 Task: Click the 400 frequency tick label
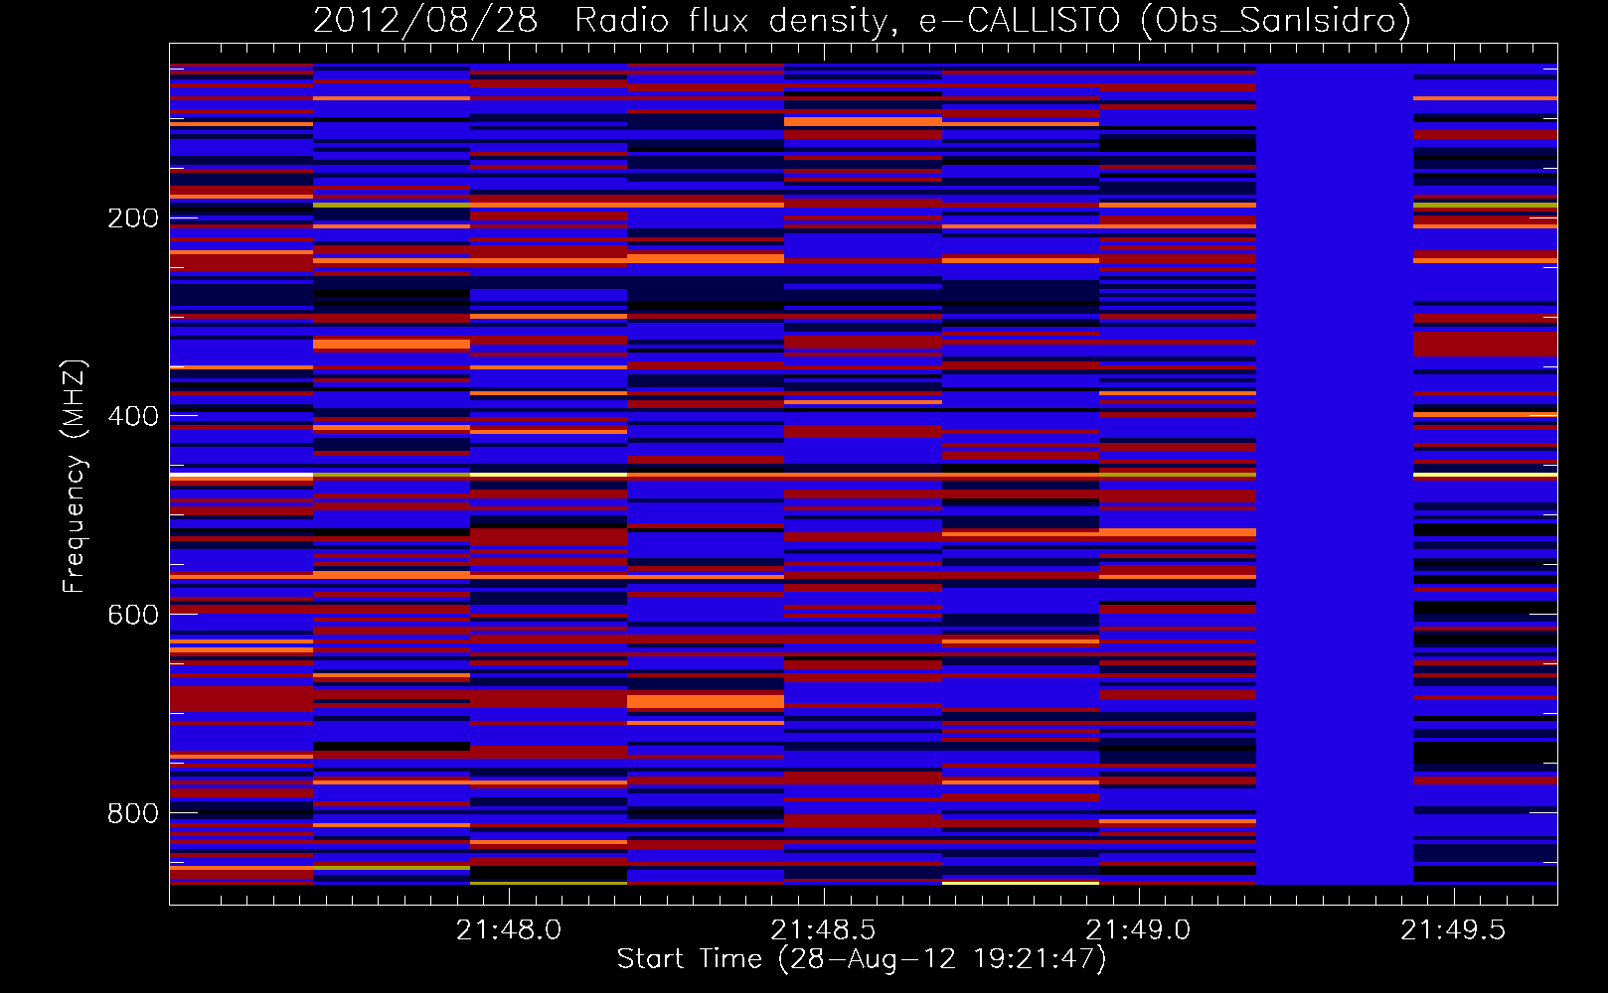[133, 416]
